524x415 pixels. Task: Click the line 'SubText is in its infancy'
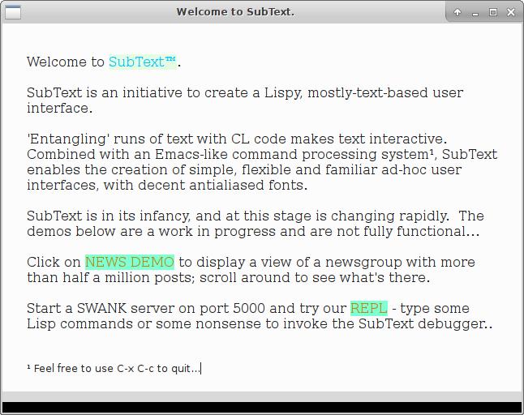[256, 216]
